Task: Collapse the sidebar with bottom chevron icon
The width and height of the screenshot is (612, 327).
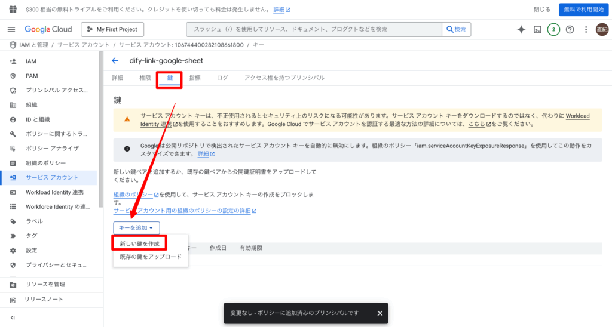Action: click(x=13, y=317)
